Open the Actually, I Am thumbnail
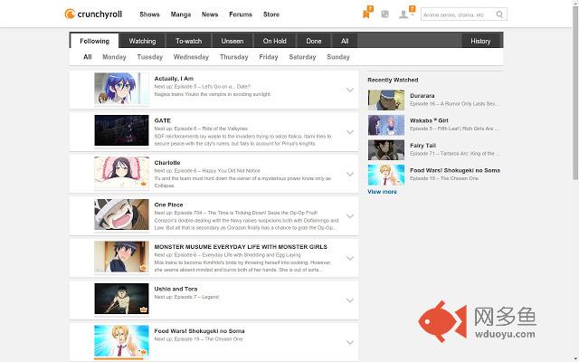This screenshot has width=579, height=362. tap(121, 89)
